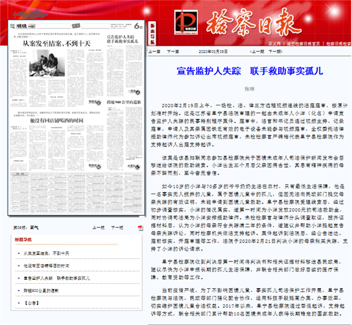Screen dimensions: 352x325
Task: Click the 检察日报 square logo icon
Action: point(186,22)
